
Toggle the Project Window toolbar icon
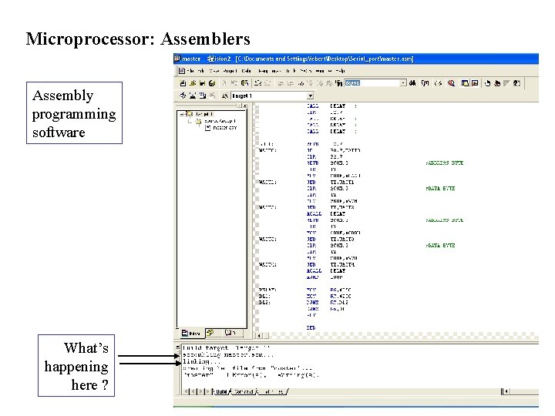(465, 83)
